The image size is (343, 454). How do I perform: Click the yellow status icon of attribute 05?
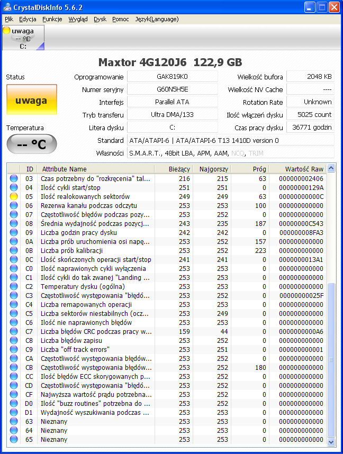14,197
